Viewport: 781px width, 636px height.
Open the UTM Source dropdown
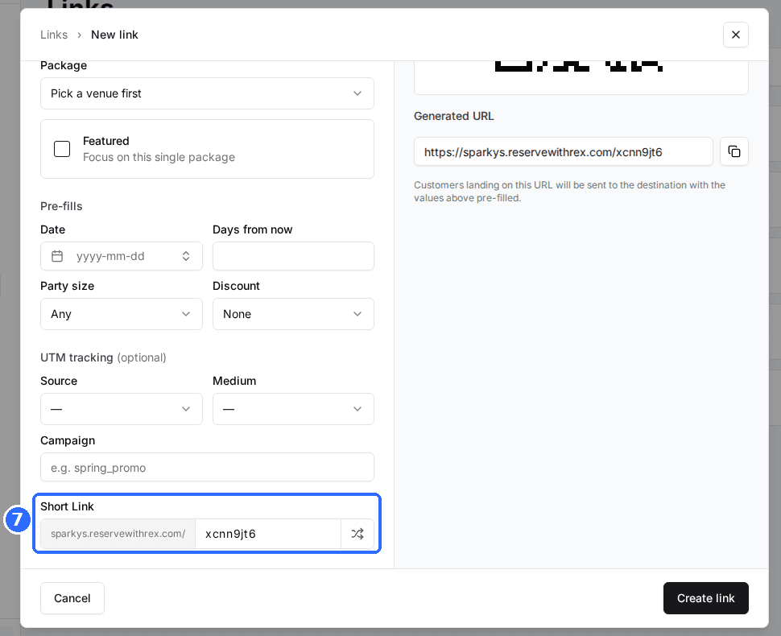[122, 409]
